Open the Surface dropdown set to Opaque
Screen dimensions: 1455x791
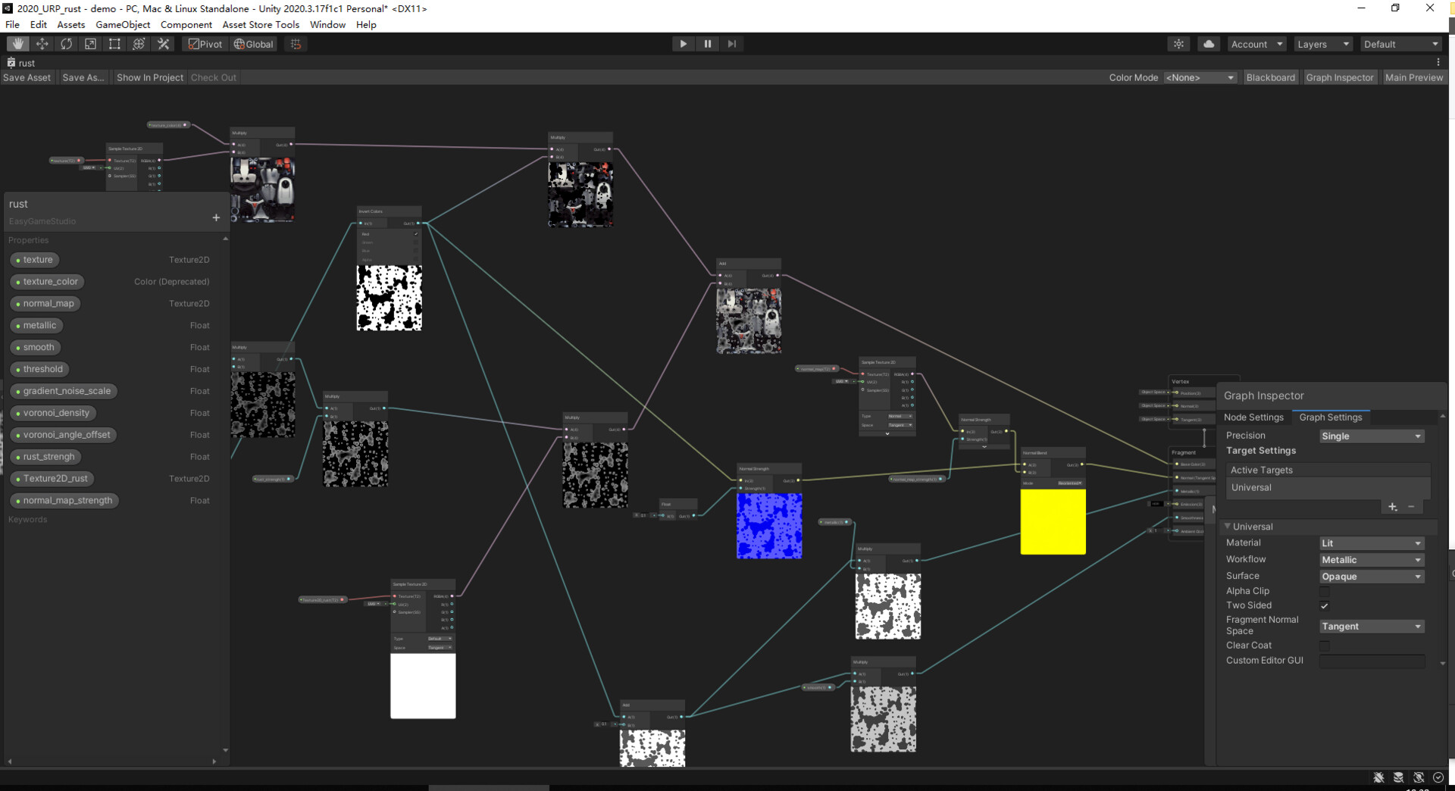(1370, 576)
